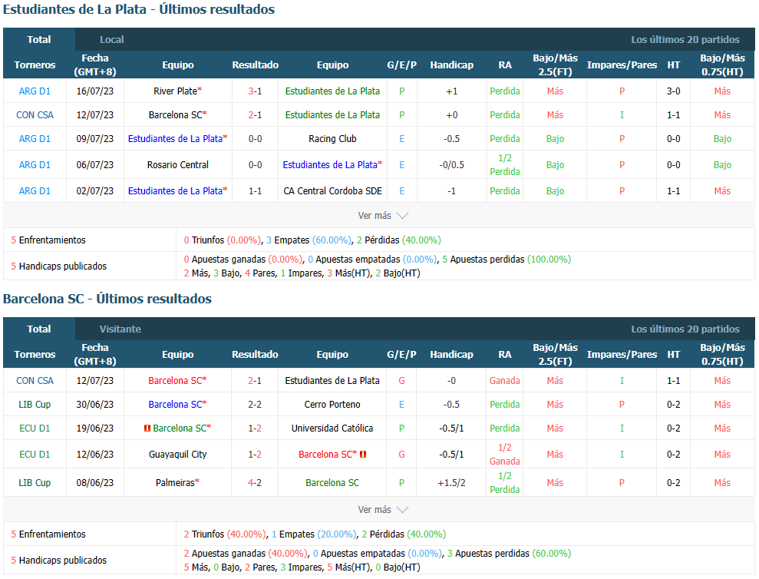Click 5 Apuestas perdidas (100.00%) text
759x579 pixels.
point(507,260)
